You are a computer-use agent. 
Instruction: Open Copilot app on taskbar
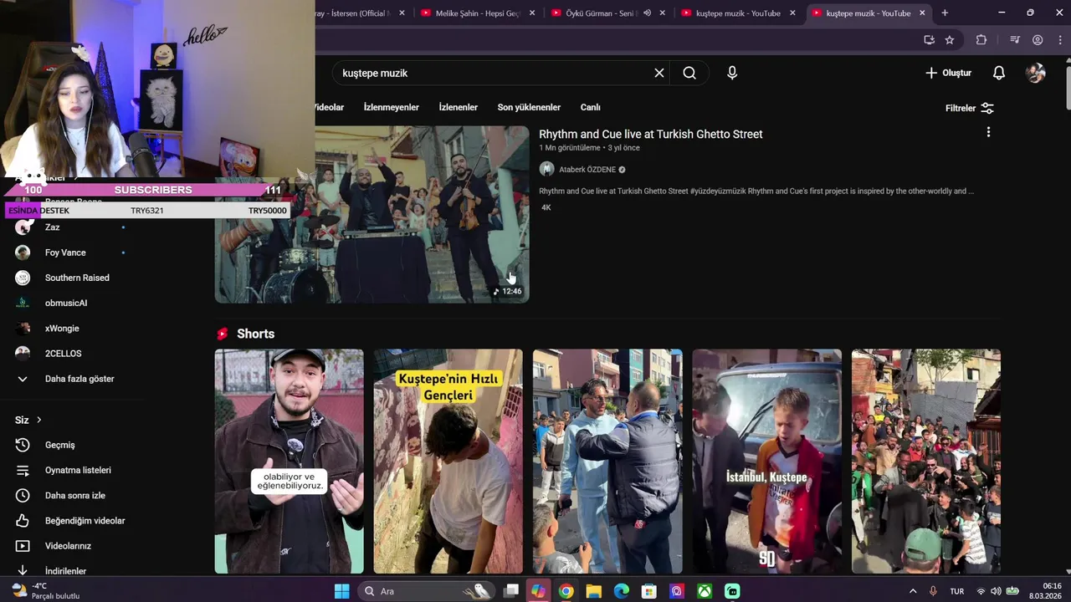tap(538, 591)
